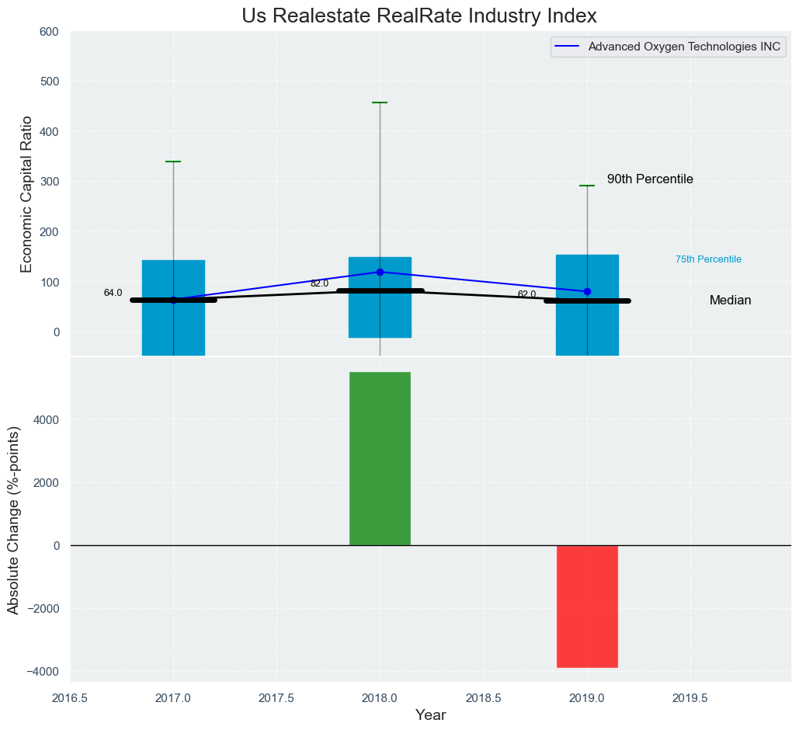Select the blue data point at 2018

(380, 272)
